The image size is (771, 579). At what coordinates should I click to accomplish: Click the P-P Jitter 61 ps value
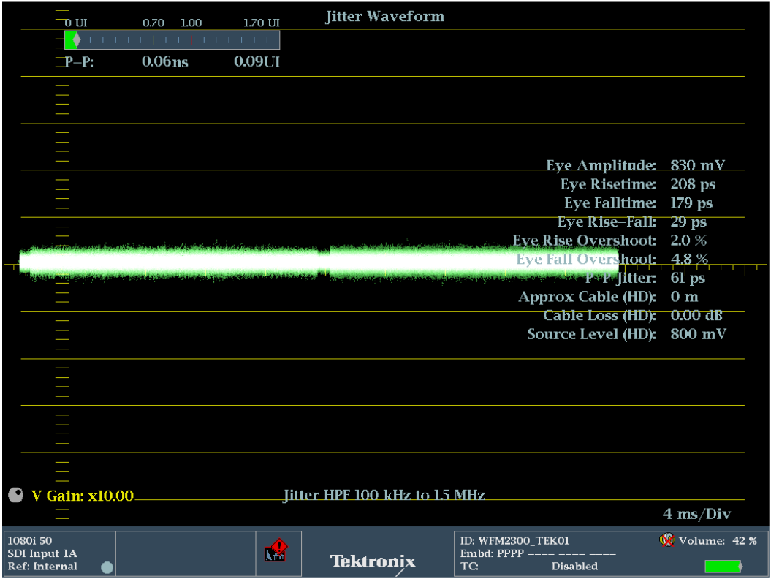(x=688, y=278)
